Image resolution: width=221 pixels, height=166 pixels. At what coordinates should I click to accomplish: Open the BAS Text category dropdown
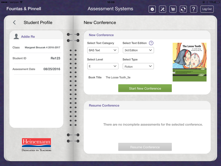(103, 50)
